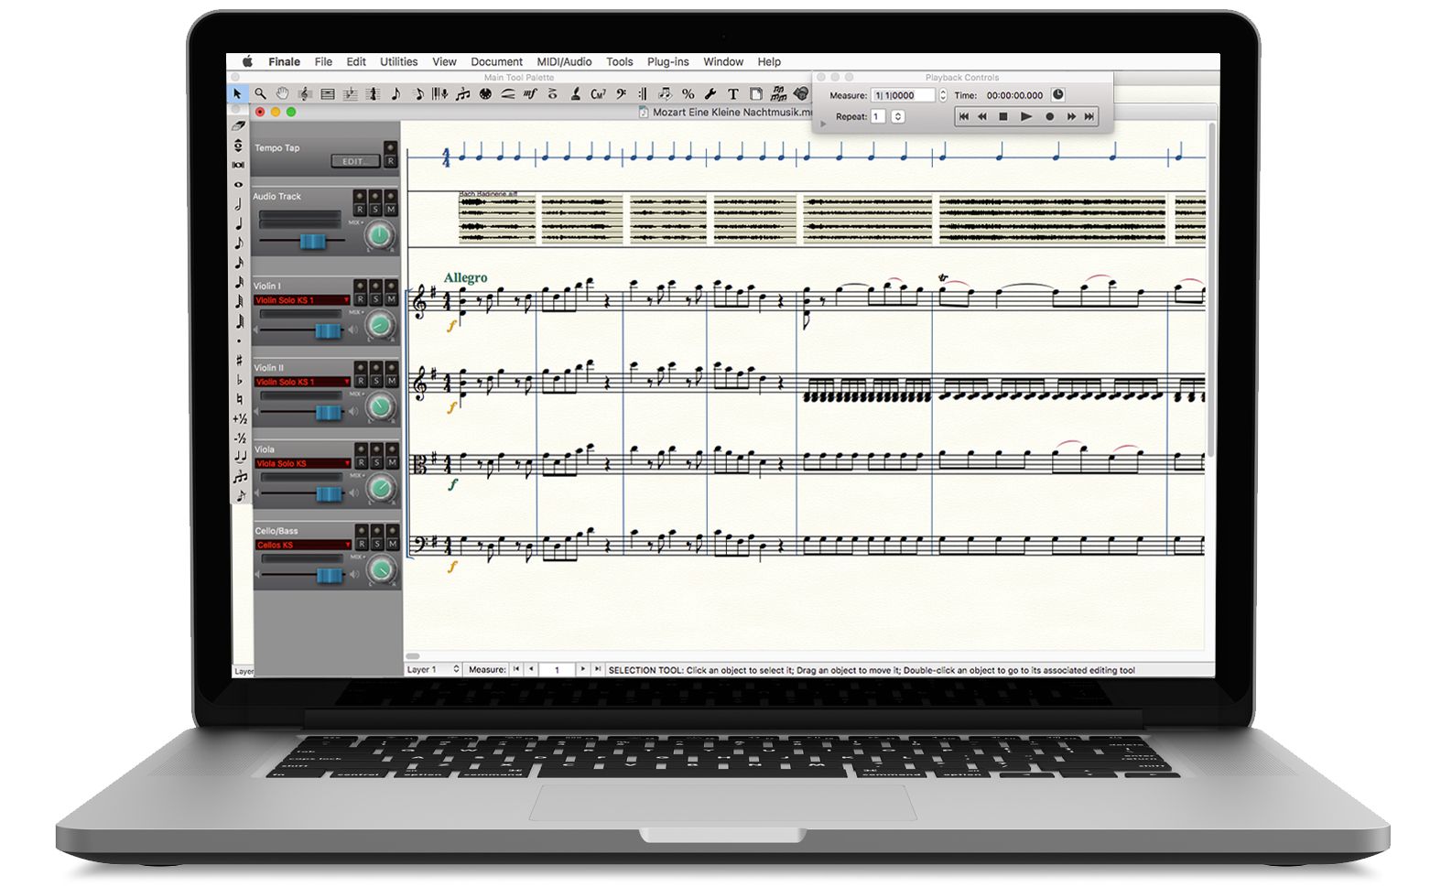Toggle Record on the Audio Track
1452x887 pixels.
[360, 210]
